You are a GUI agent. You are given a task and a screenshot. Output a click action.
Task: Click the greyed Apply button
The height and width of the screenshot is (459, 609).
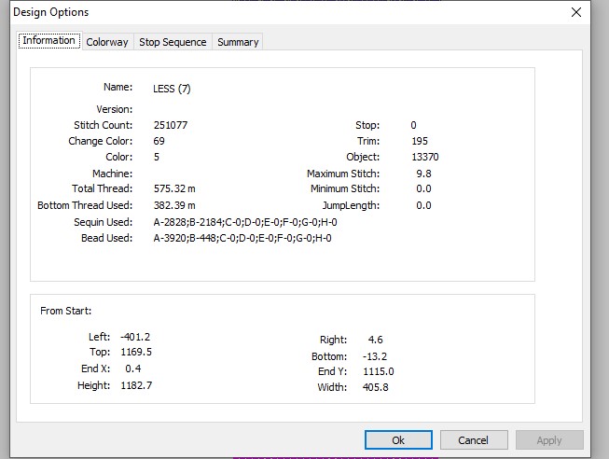(549, 440)
